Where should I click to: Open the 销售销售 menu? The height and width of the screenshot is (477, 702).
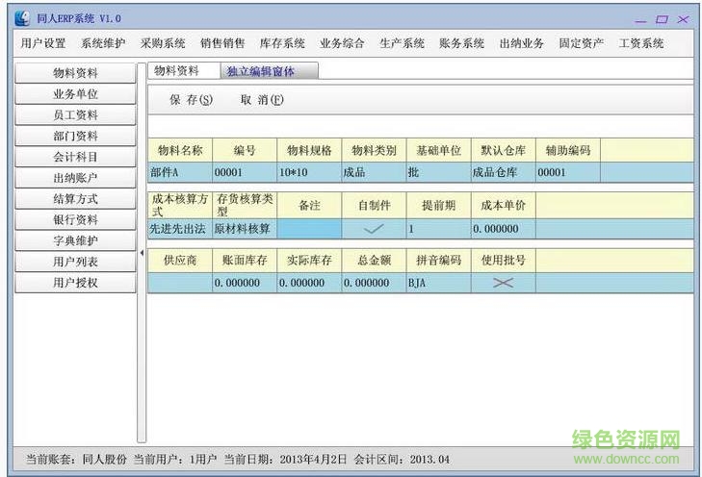pos(222,43)
